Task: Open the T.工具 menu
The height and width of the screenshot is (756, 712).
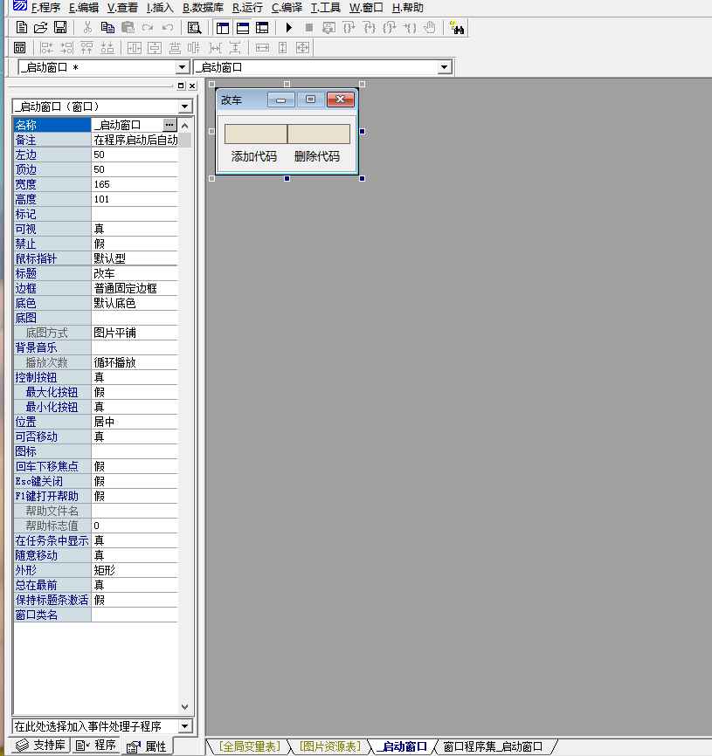Action: (x=326, y=8)
